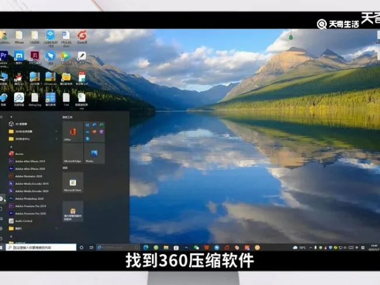Viewport: 380px width, 285px height.
Task: Launch Adobe After Effects 2020
Action: click(33, 169)
